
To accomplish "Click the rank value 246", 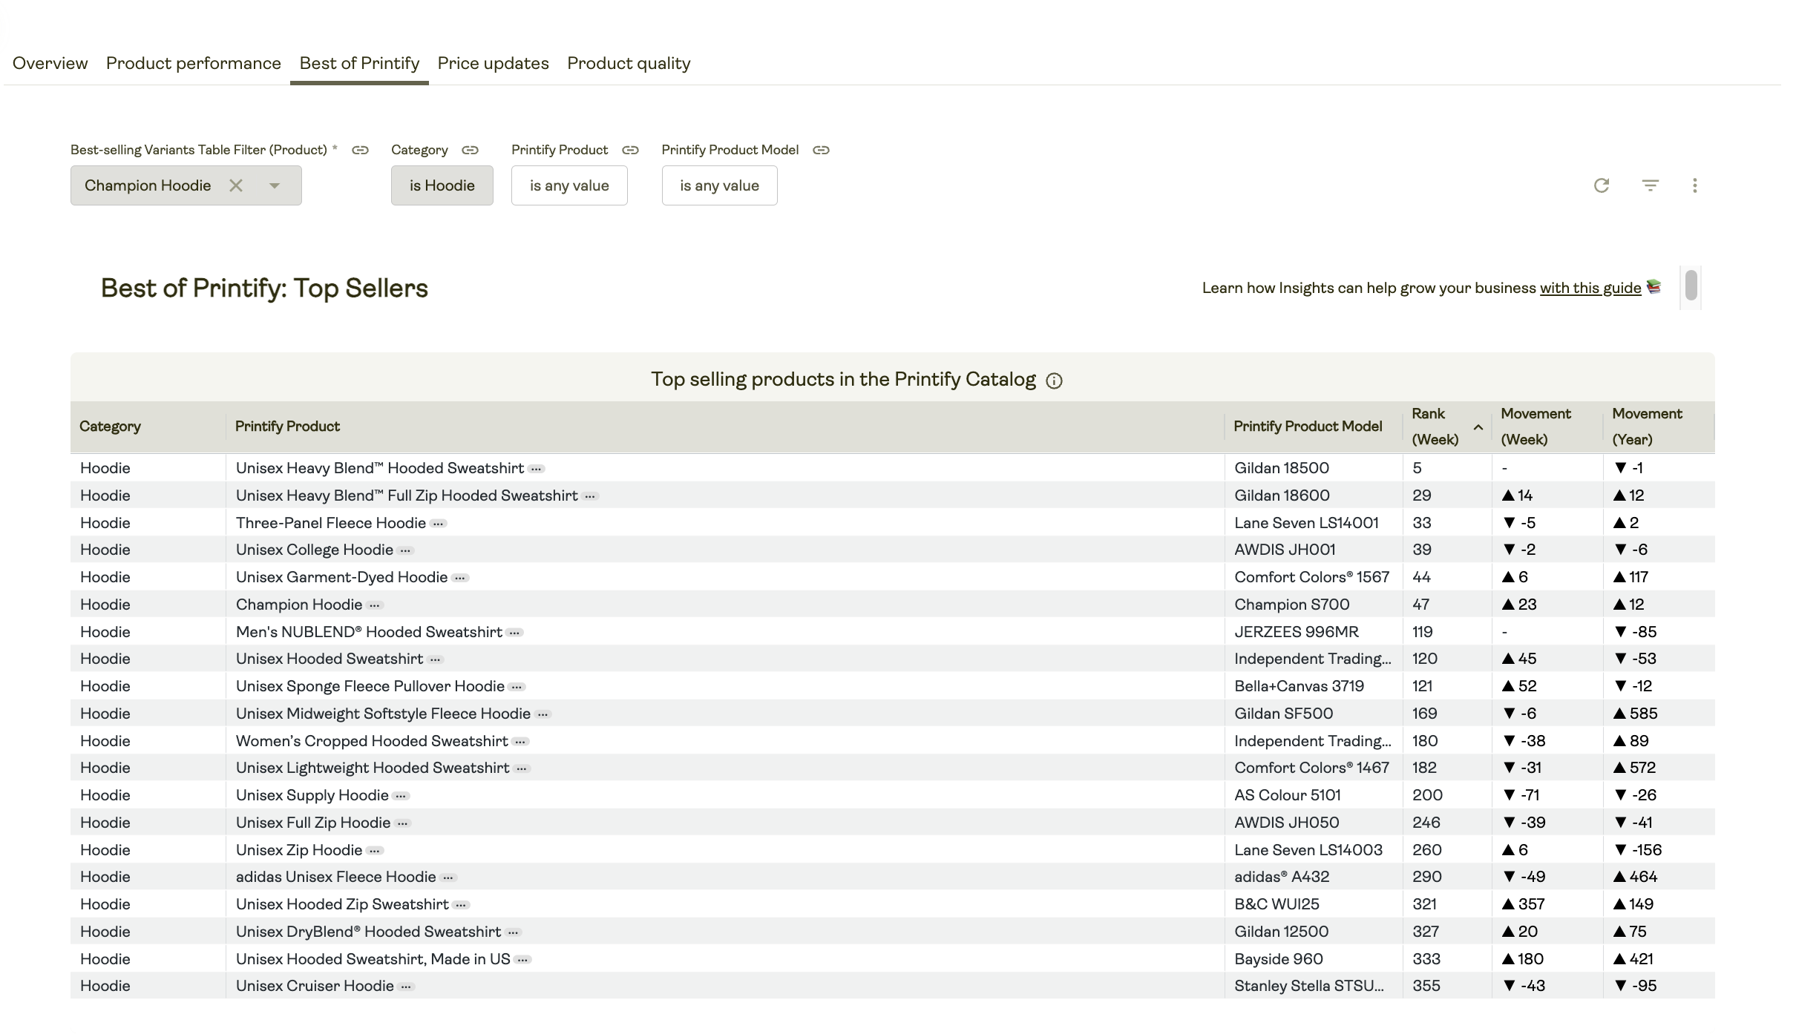I will click(1426, 823).
